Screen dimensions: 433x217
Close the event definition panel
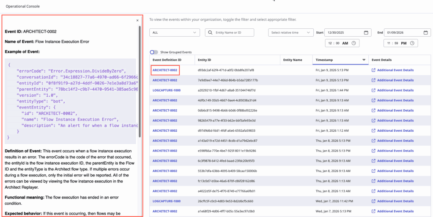click(137, 20)
